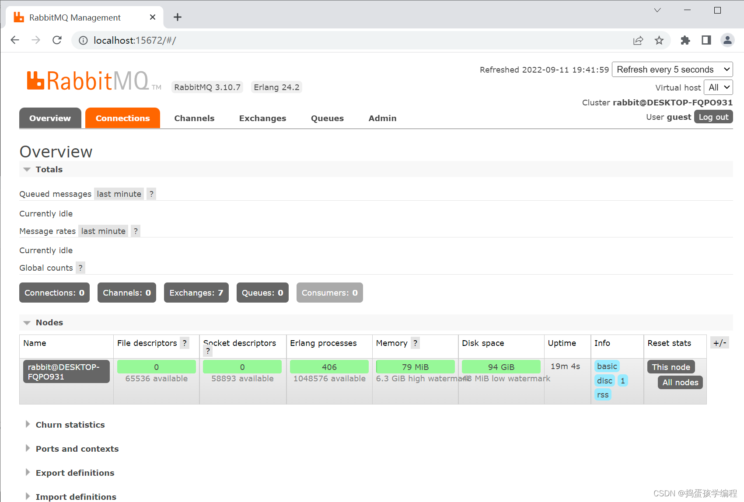Screen dimensions: 744x502
Task: Switch to the Queues tab
Action: [x=328, y=118]
